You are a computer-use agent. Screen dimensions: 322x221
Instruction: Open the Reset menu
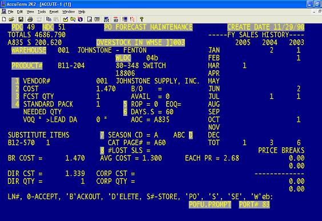(54, 12)
